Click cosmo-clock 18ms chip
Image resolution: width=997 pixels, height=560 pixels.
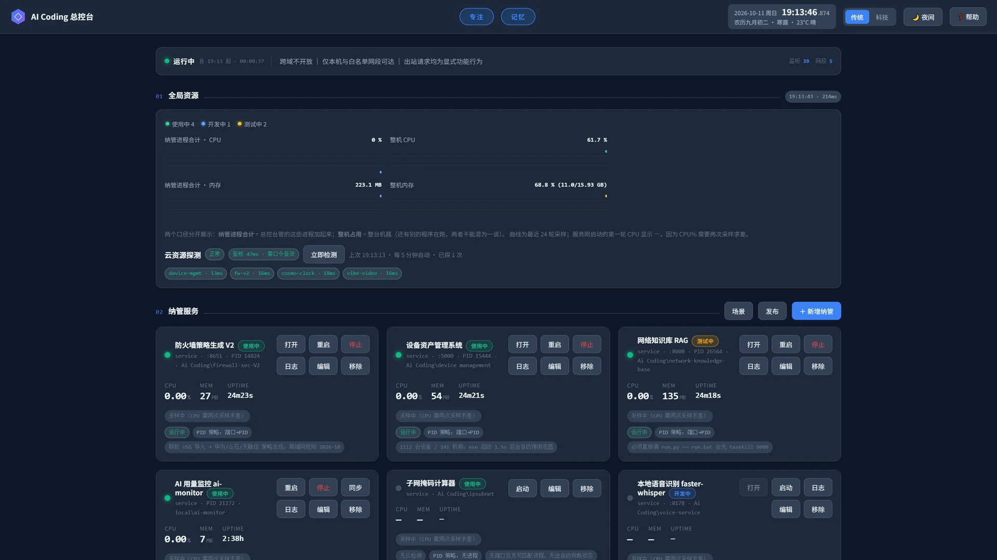click(x=308, y=273)
